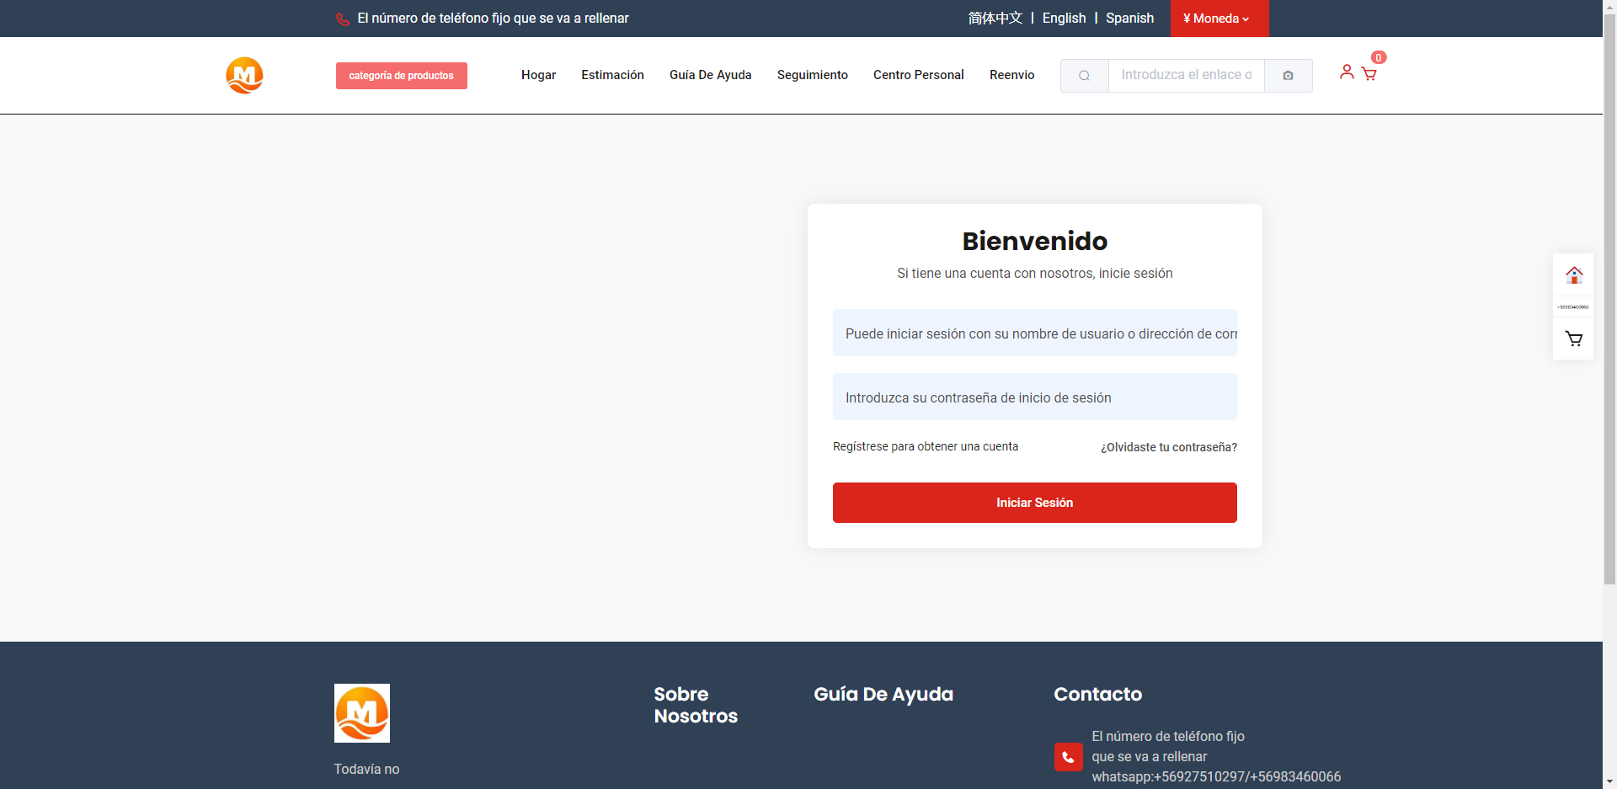Click the phone icon in top bar

point(343,19)
